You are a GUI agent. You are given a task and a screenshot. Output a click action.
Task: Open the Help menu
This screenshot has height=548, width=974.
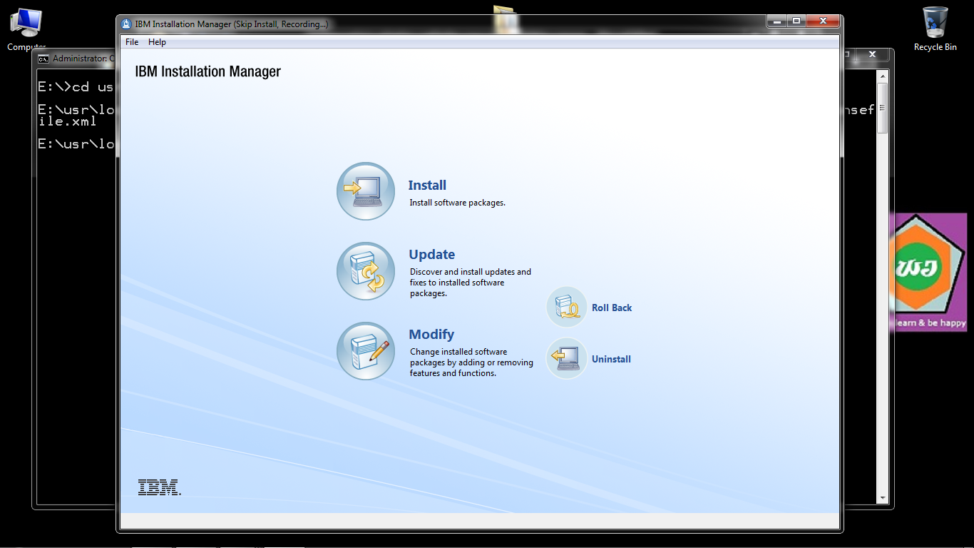(x=157, y=42)
